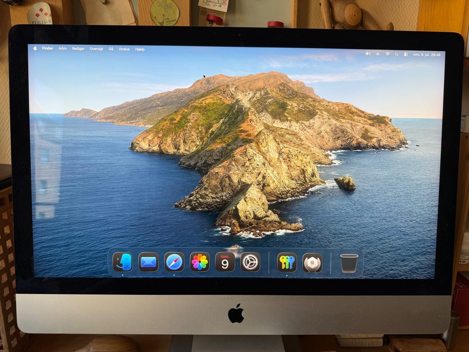
Task: Open Mail from the Dock
Action: (x=149, y=262)
